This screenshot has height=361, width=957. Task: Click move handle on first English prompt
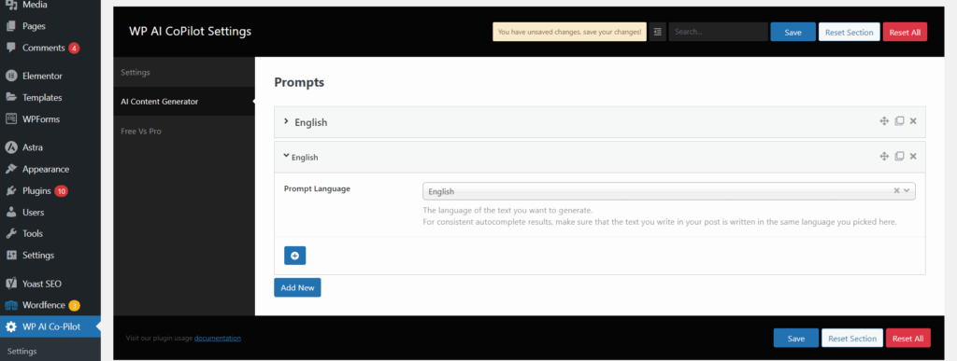tap(883, 121)
